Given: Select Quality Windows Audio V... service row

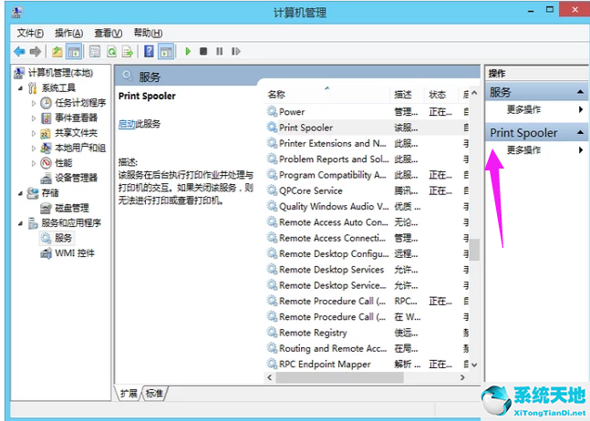Looking at the screenshot, I should click(x=367, y=206).
